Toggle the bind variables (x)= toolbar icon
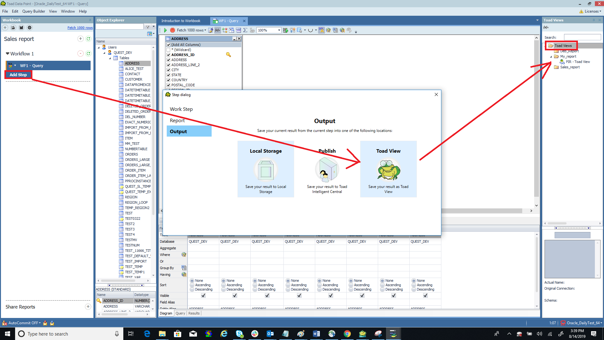 point(217,30)
